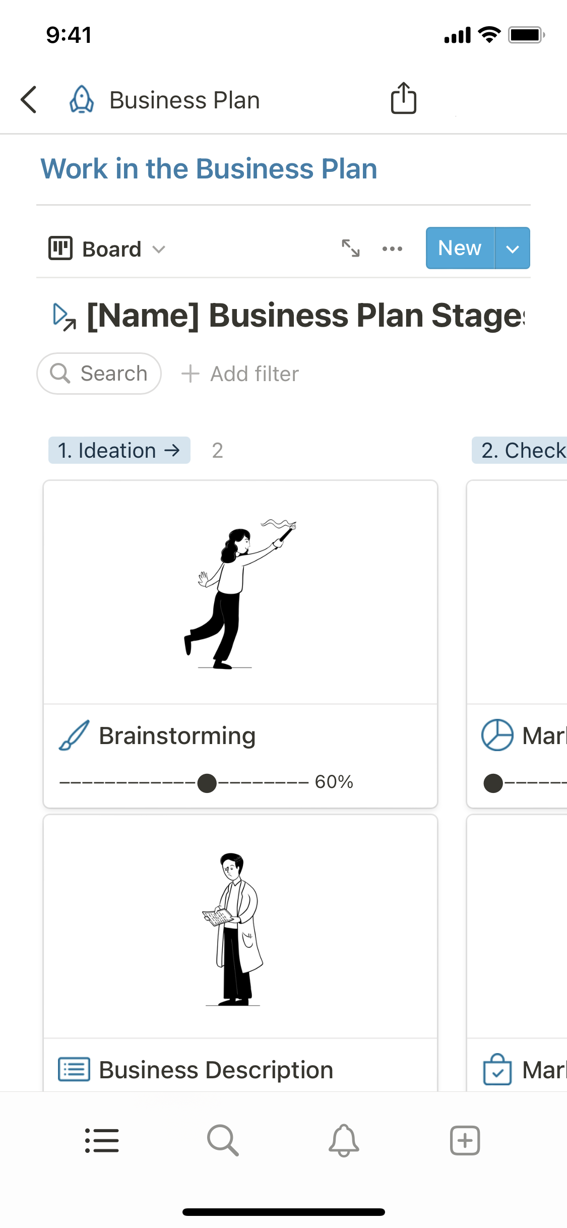Open the 1. Ideation group label
Viewport: 567px width, 1228px height.
click(x=119, y=450)
